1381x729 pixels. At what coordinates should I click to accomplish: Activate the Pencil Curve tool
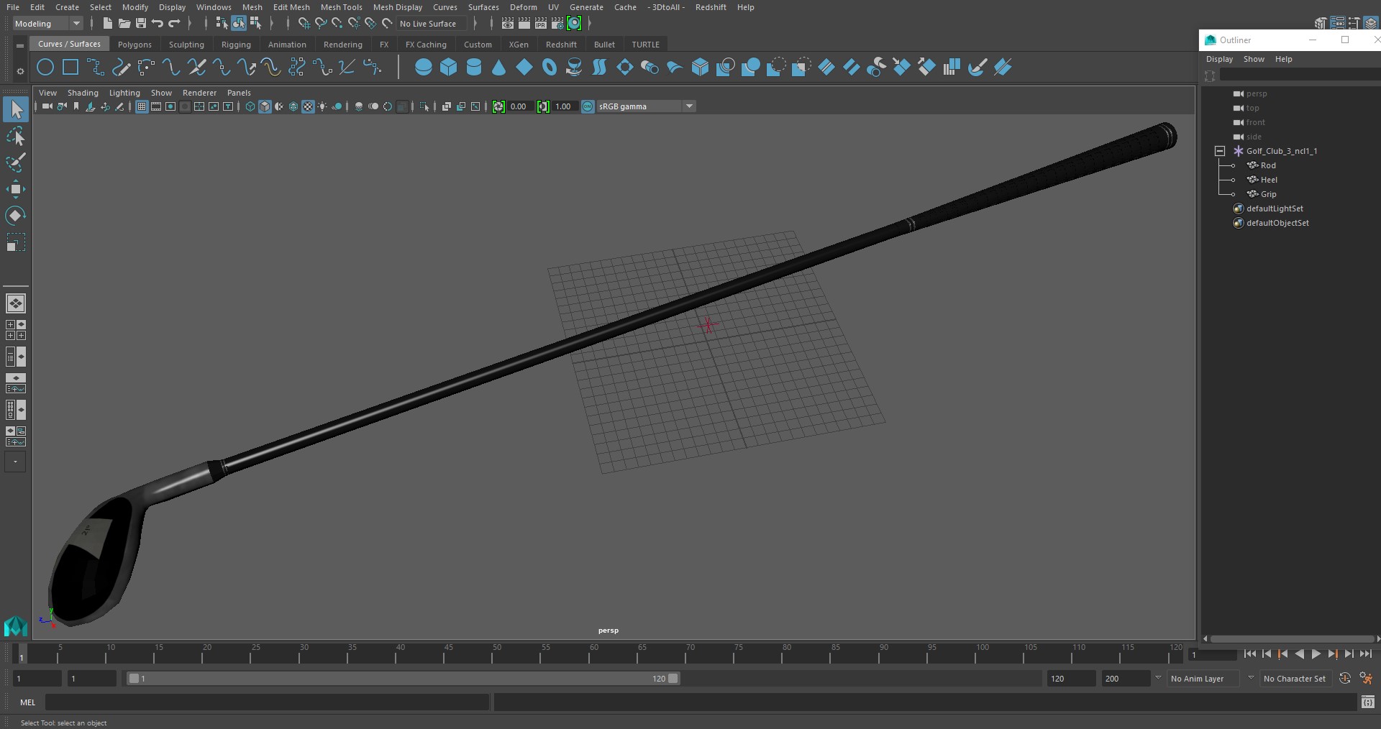click(121, 68)
